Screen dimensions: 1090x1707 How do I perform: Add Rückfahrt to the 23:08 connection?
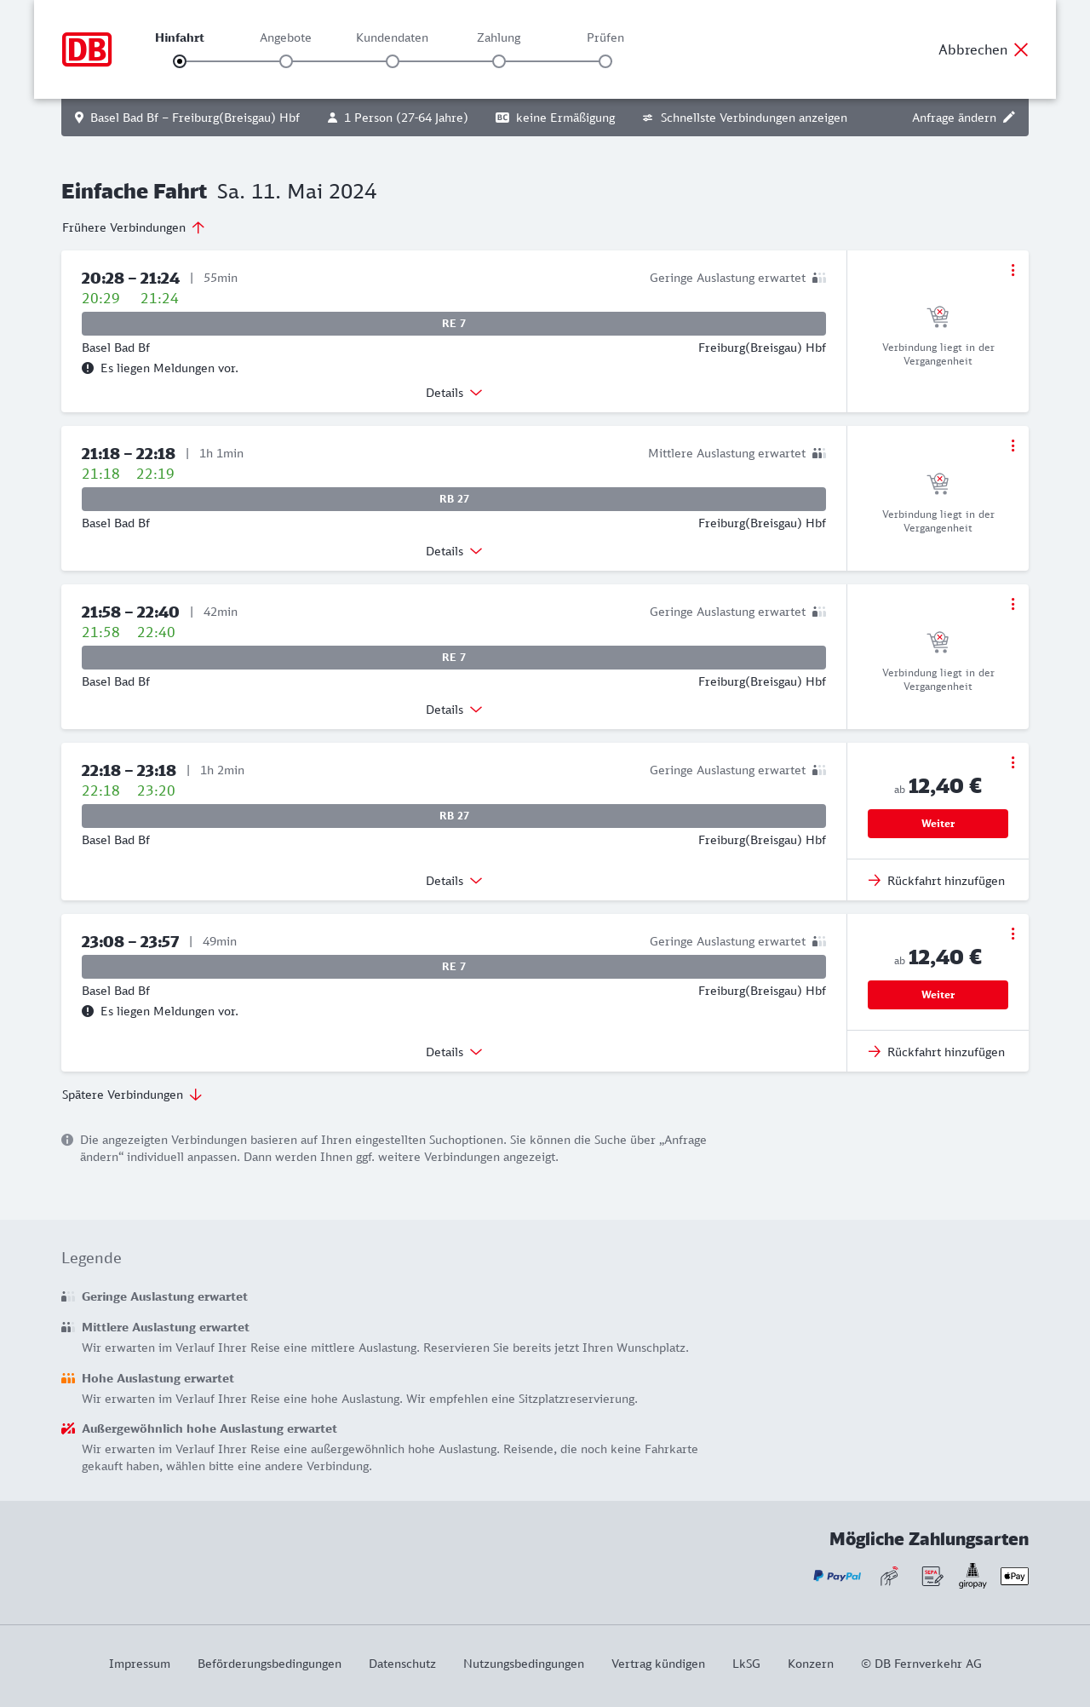coord(938,1052)
